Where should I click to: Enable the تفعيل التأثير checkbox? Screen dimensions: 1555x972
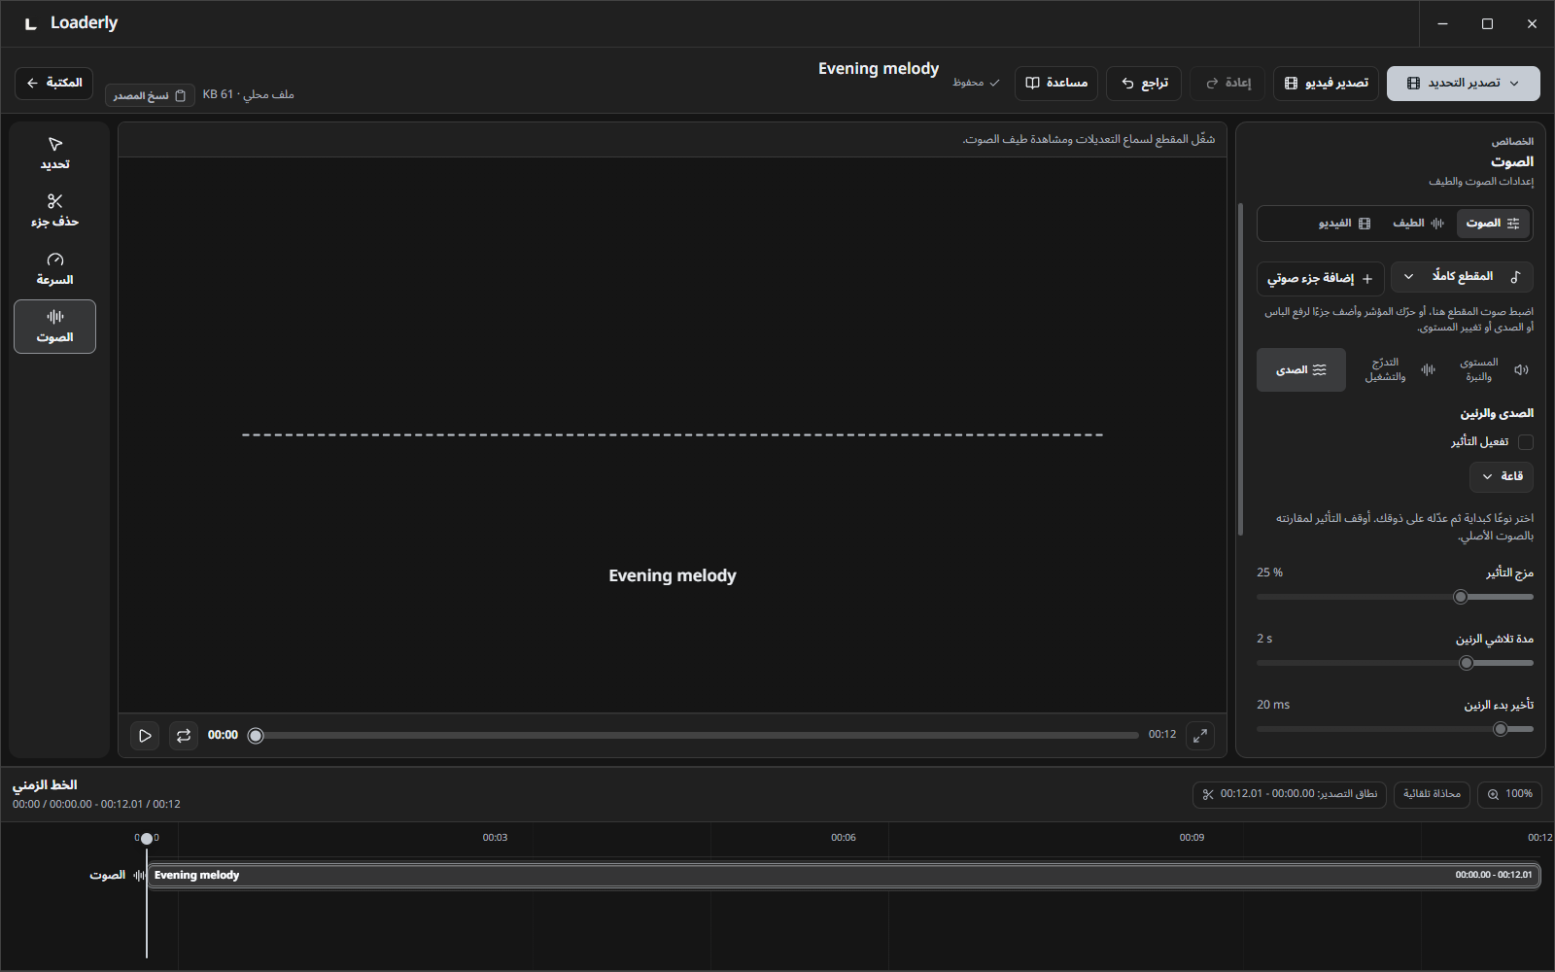[x=1526, y=442]
